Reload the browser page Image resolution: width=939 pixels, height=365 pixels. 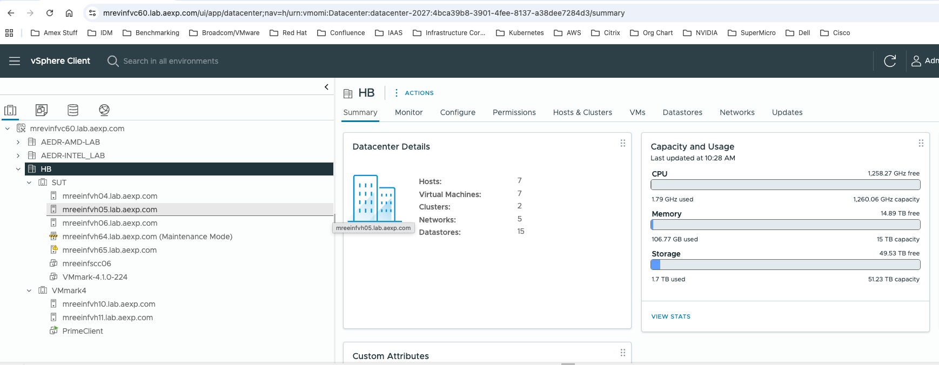(50, 13)
